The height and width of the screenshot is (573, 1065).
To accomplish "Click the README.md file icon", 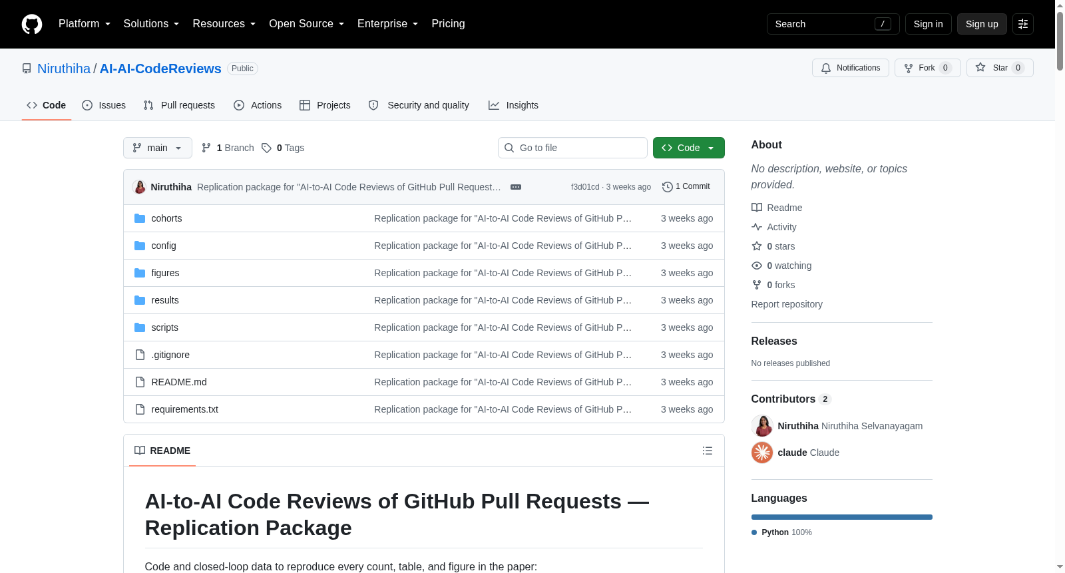I will (x=140, y=382).
